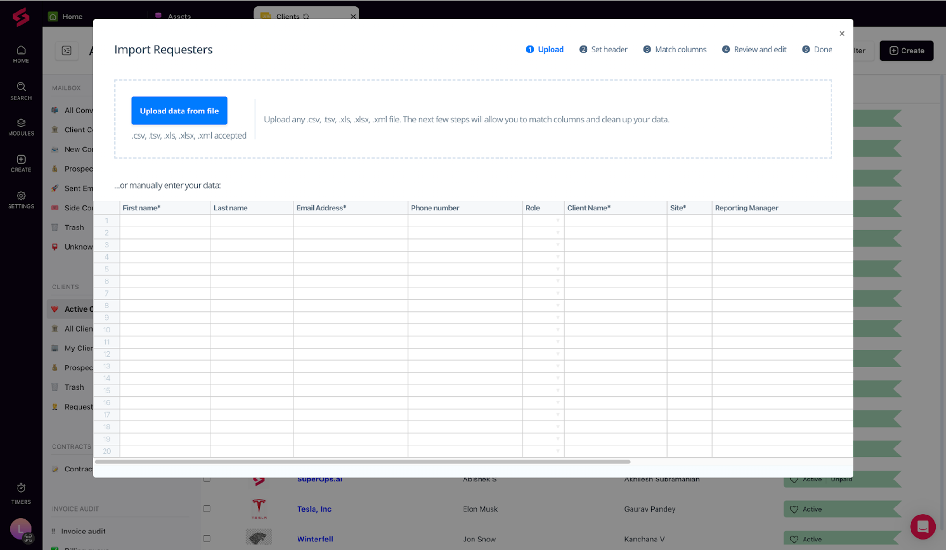
Task: Click Client Name cell in row 4
Action: pos(615,257)
